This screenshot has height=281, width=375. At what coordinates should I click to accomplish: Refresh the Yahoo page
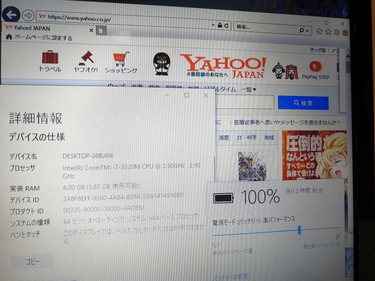tap(226, 25)
